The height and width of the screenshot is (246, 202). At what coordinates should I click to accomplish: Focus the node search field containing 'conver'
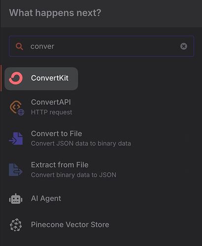pos(101,46)
